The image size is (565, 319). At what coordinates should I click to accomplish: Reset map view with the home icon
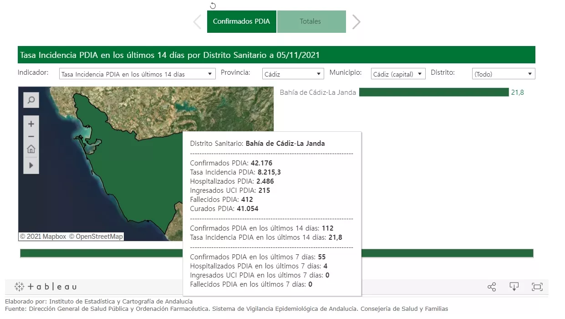tap(31, 149)
